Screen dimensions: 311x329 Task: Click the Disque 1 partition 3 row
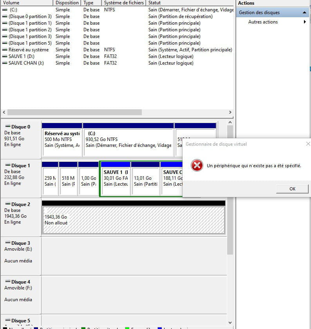pos(30,36)
